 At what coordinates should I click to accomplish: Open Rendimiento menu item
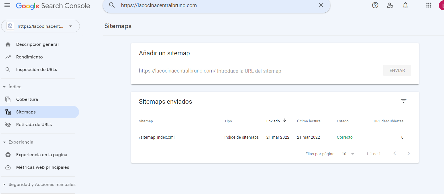[40, 57]
